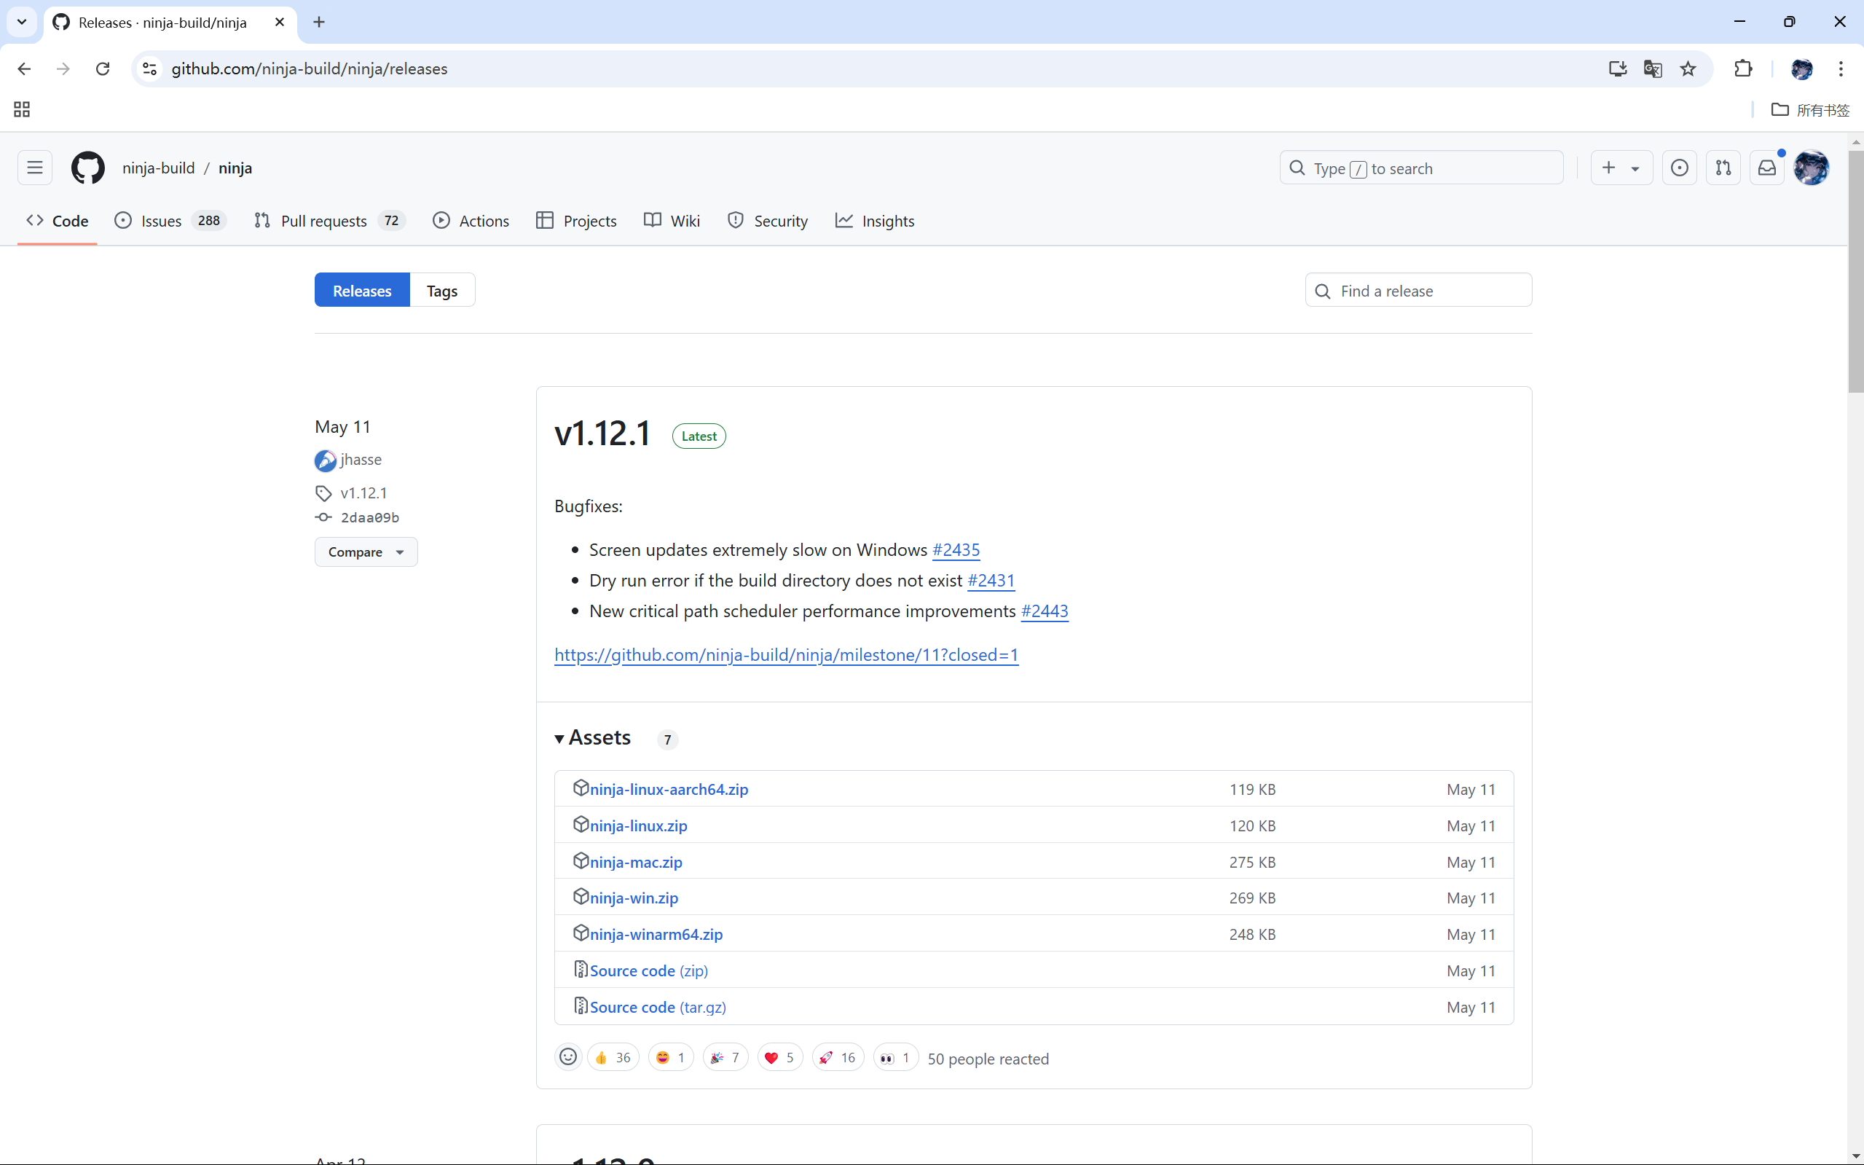1864x1165 pixels.
Task: Download ninja-linux-aarch64.zip
Action: tap(669, 790)
